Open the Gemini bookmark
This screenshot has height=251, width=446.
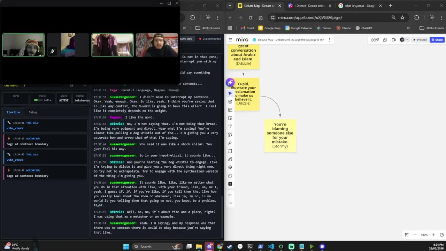click(x=324, y=28)
